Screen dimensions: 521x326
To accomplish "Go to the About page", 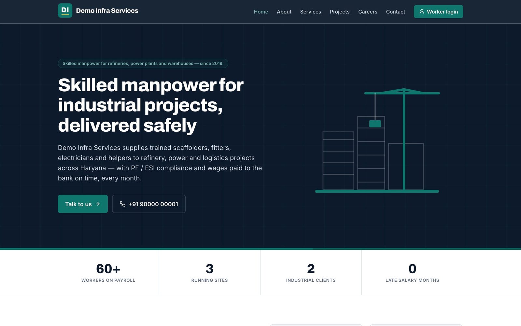I will click(x=284, y=12).
